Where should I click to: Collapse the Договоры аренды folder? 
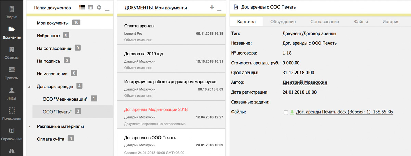pos(30,86)
